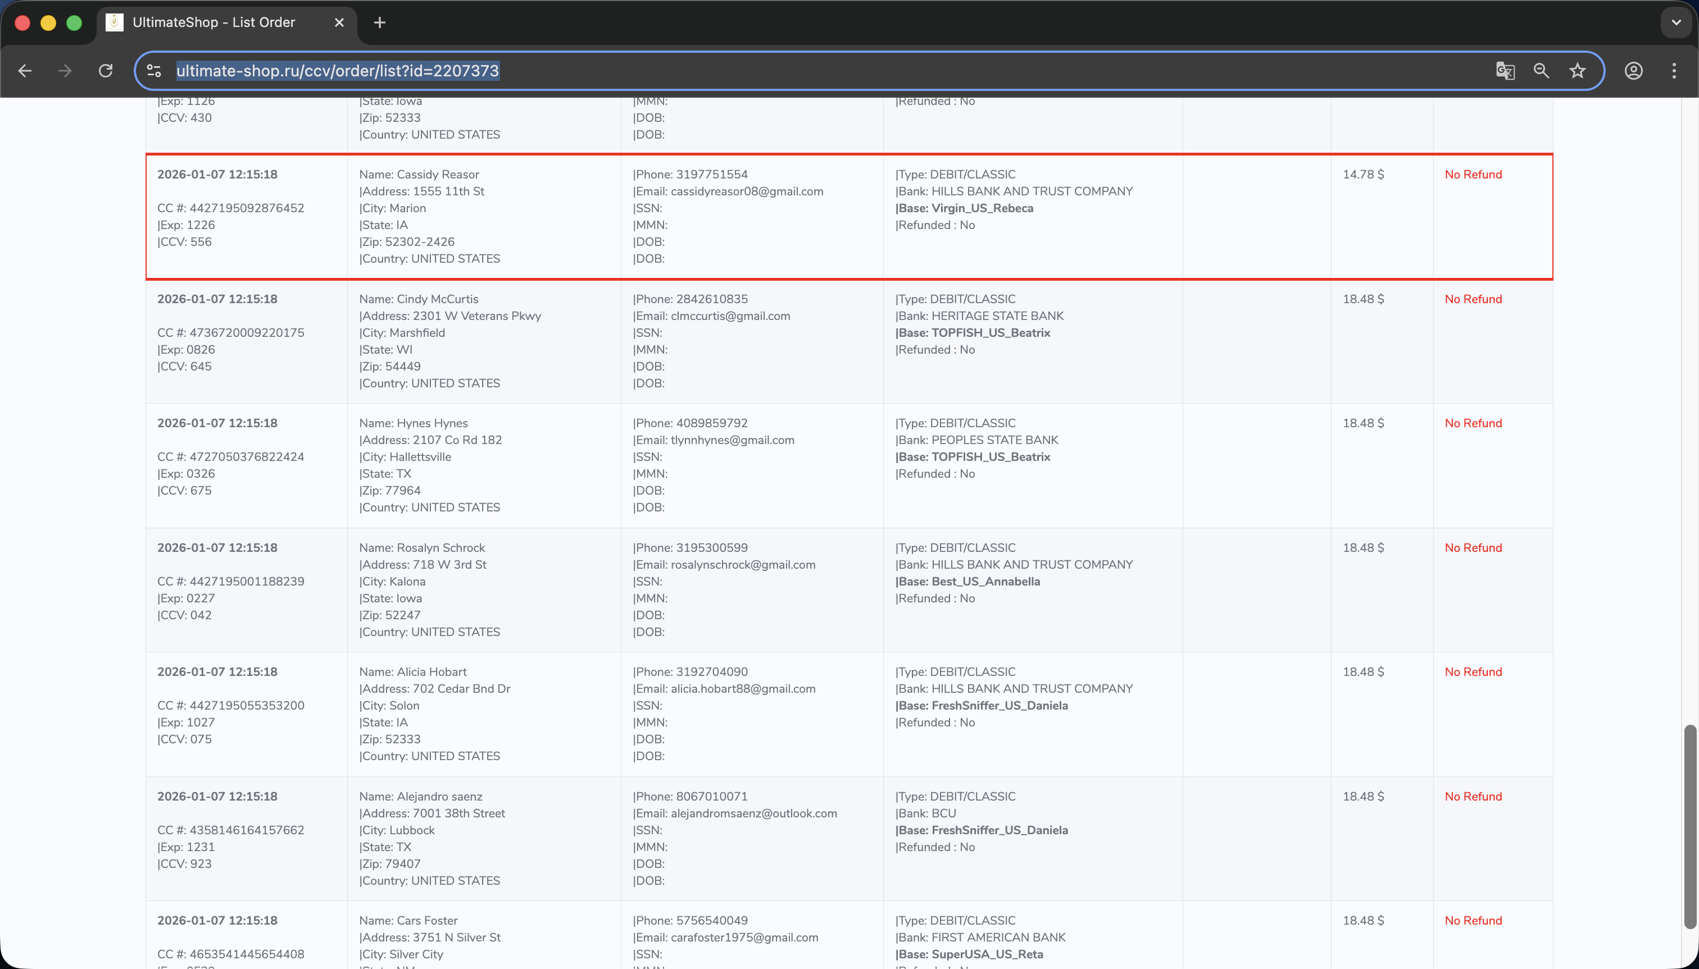Viewport: 1699px width, 969px height.
Task: Click the URL in the address bar
Action: [x=337, y=71]
